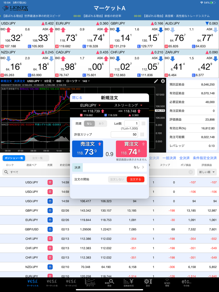Open chart settings gear icon
The height and width of the screenshot is (292, 219).
(163, 81)
